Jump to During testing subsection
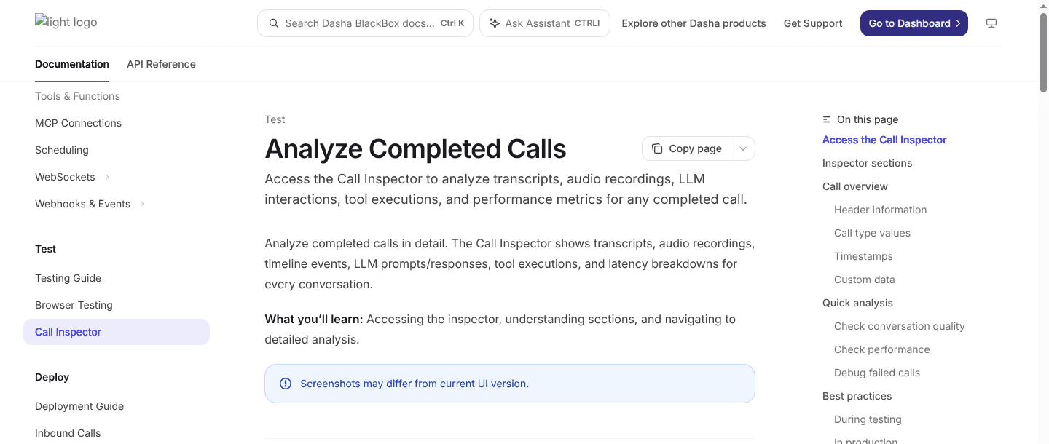The width and height of the screenshot is (1049, 444). 868,419
